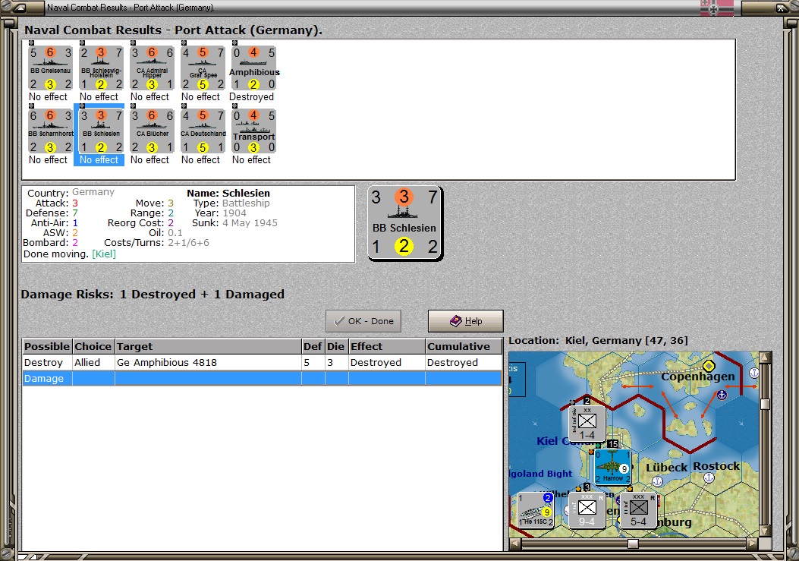This screenshot has height=561, width=799.
Task: Open the Help button
Action: point(465,321)
